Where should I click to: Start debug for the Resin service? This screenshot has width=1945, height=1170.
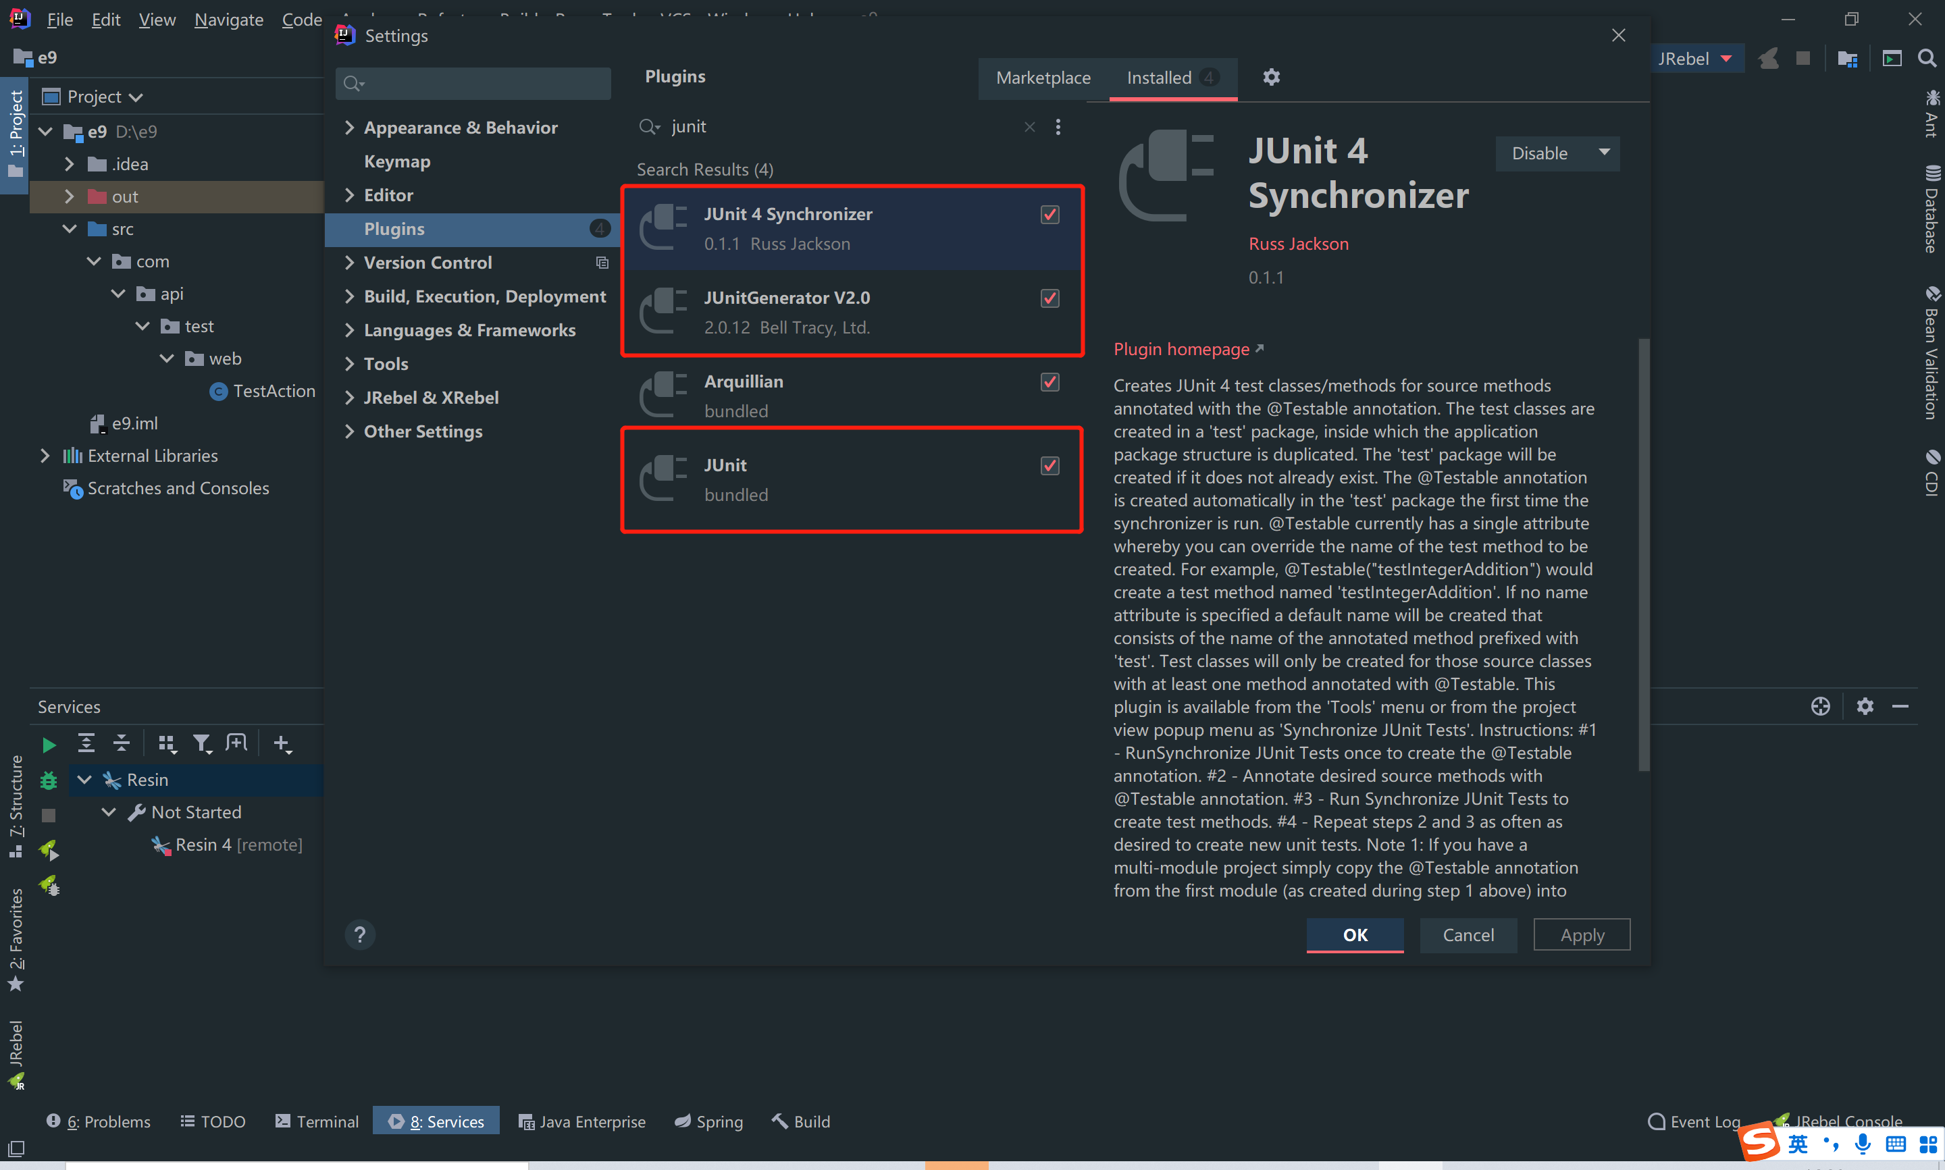(x=49, y=780)
